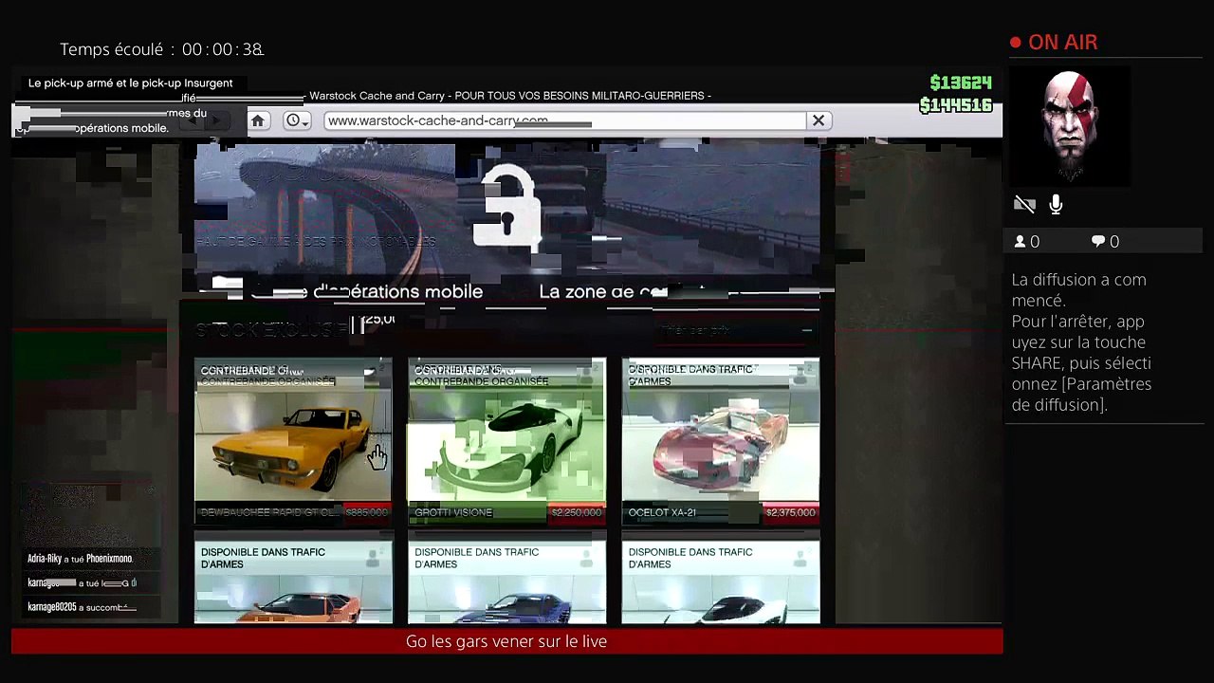Screen dimensions: 1214x683
Task: Click the "CONTREBANDE ORGANISÉE" label on Visione card
Action: point(481,381)
